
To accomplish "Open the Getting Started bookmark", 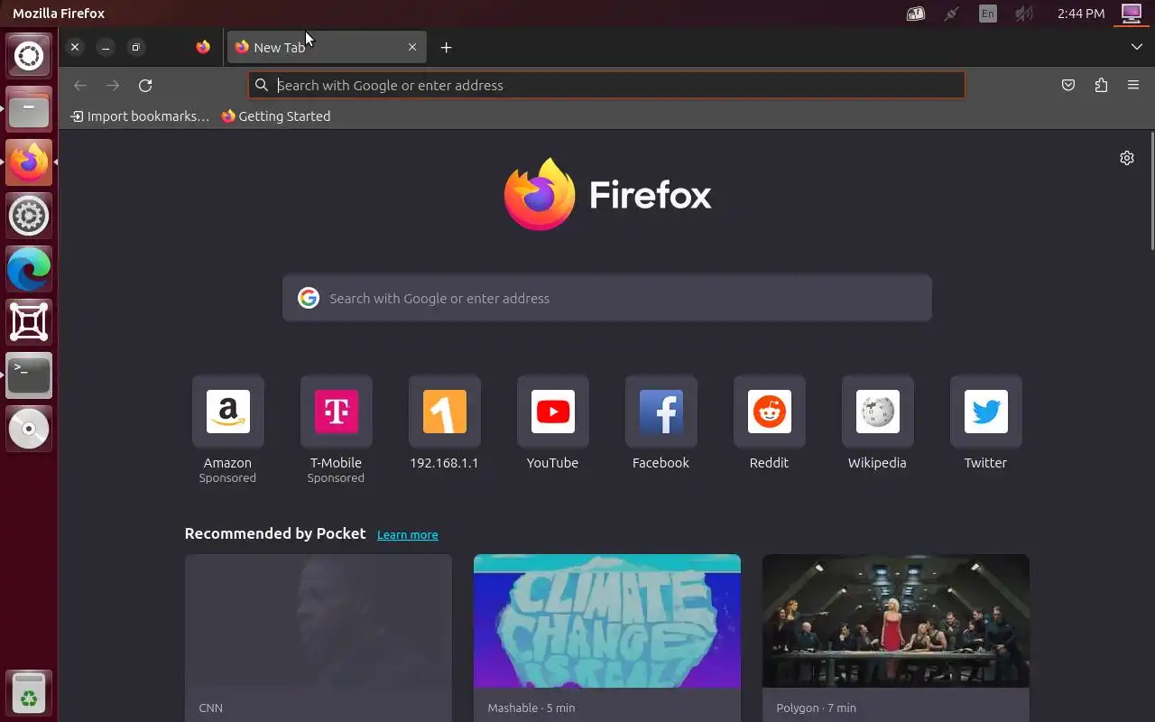I will (276, 116).
